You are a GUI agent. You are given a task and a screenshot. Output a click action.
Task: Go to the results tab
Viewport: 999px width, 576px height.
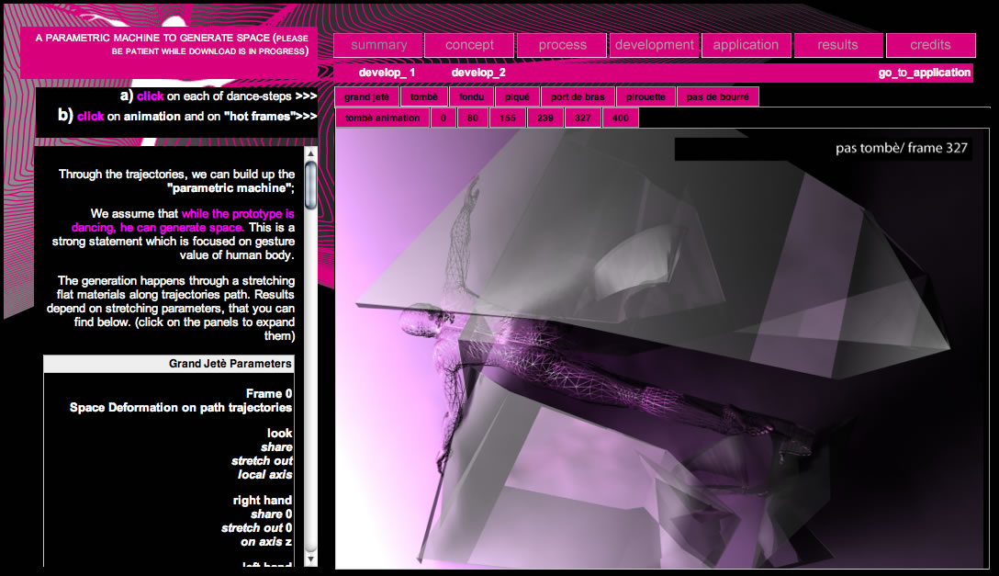(837, 45)
